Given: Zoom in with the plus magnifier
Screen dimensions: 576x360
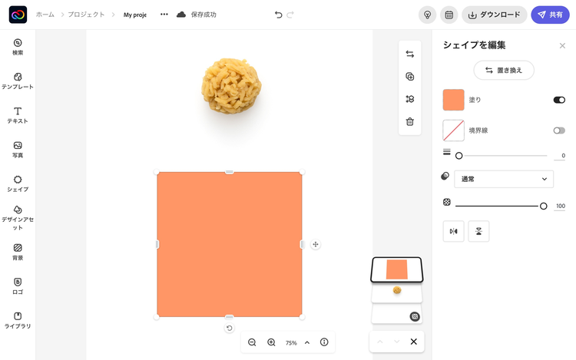Looking at the screenshot, I should (x=271, y=342).
